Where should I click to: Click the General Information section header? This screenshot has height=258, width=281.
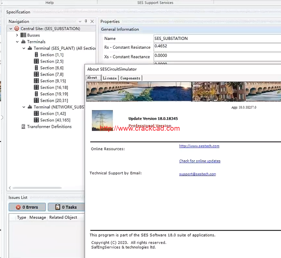tap(190, 29)
